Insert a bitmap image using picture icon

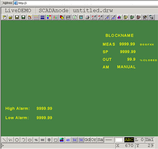[x=62, y=140]
